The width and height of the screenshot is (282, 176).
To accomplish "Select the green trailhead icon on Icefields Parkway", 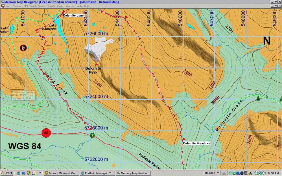I will (x=92, y=136).
